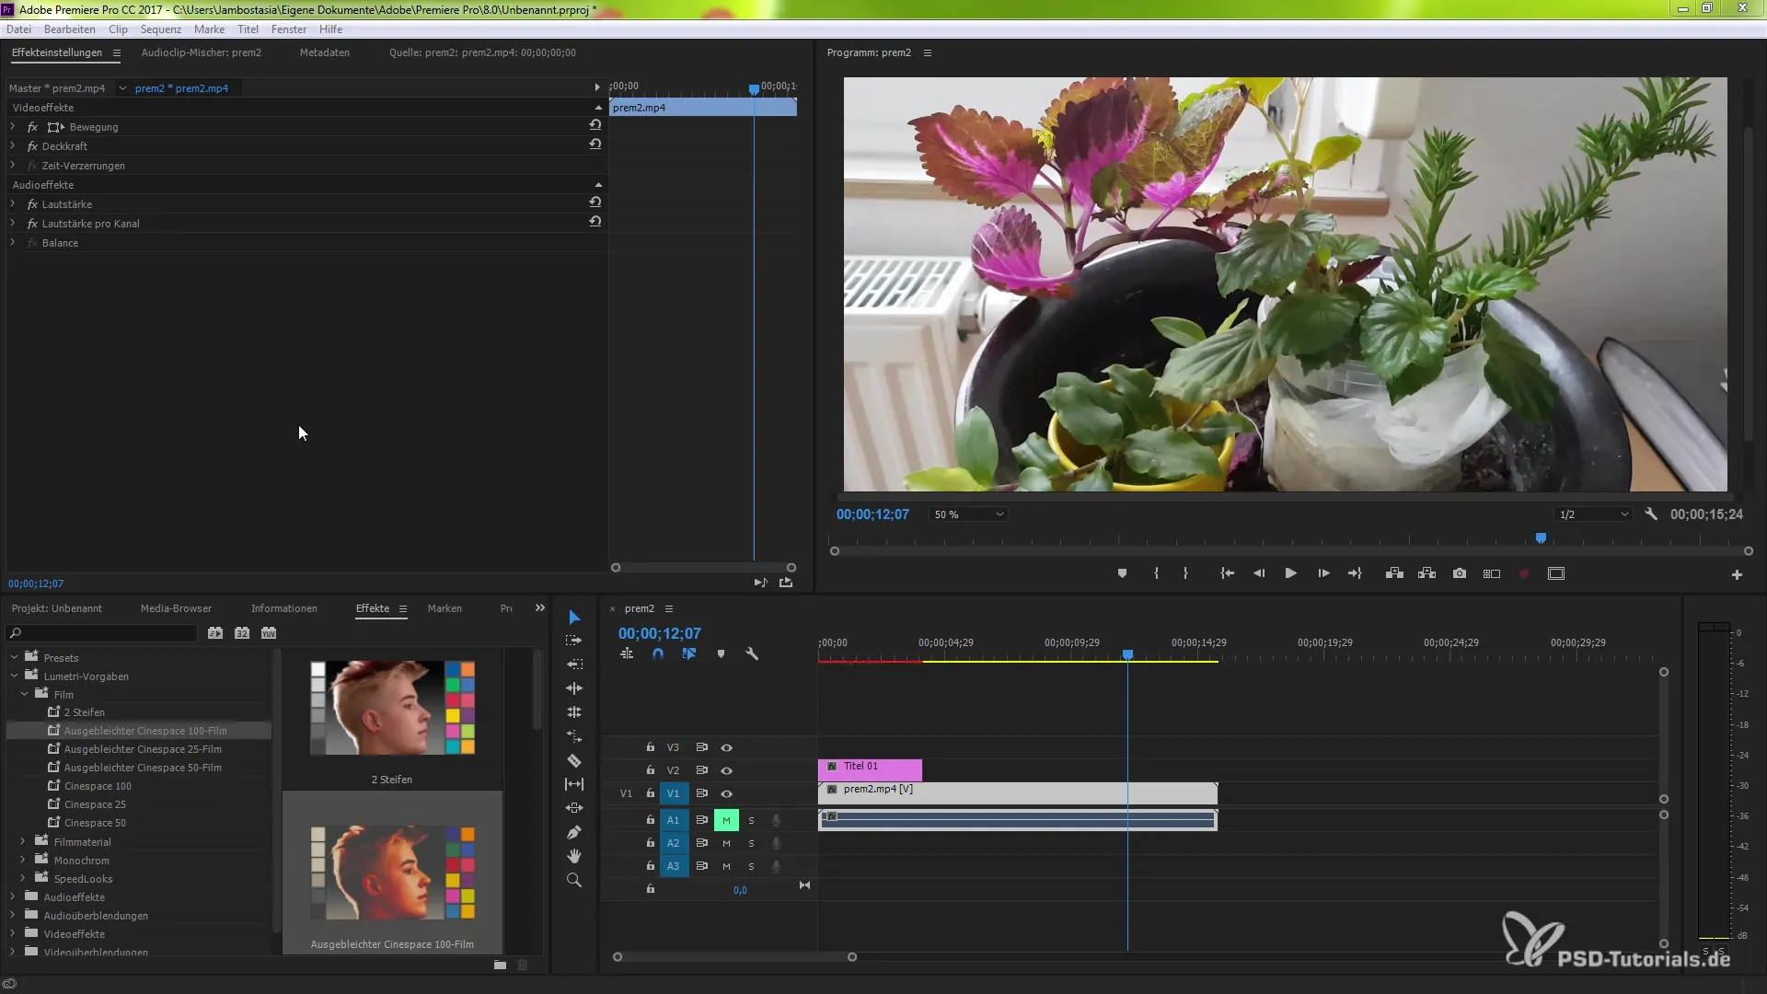
Task: Open button editor plus icon
Action: pos(1737,574)
